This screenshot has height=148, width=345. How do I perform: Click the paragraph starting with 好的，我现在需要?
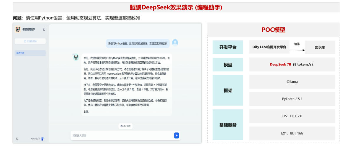pos(127,60)
